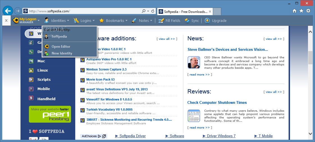The width and height of the screenshot is (315, 142).
Task: Open Nimbus Screen Capture 2.3 link
Action: 106,69
